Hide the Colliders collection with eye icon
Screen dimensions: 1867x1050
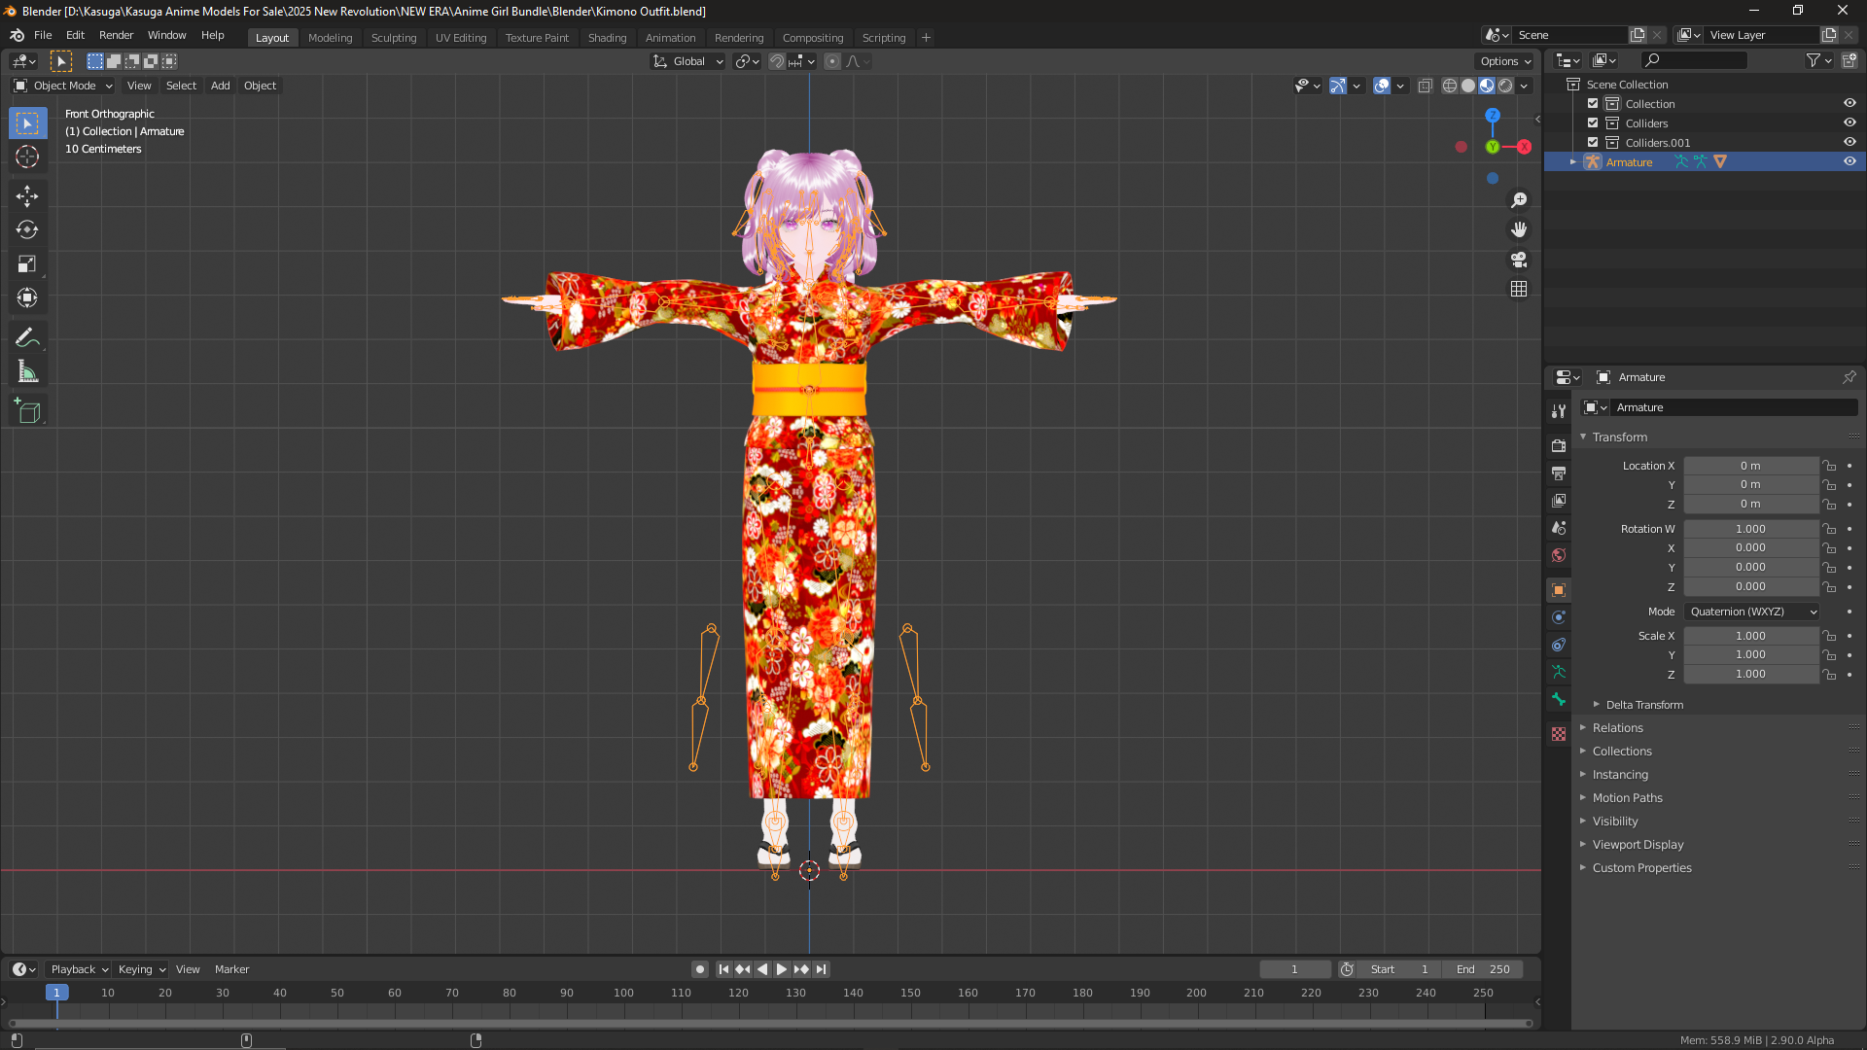pos(1849,123)
